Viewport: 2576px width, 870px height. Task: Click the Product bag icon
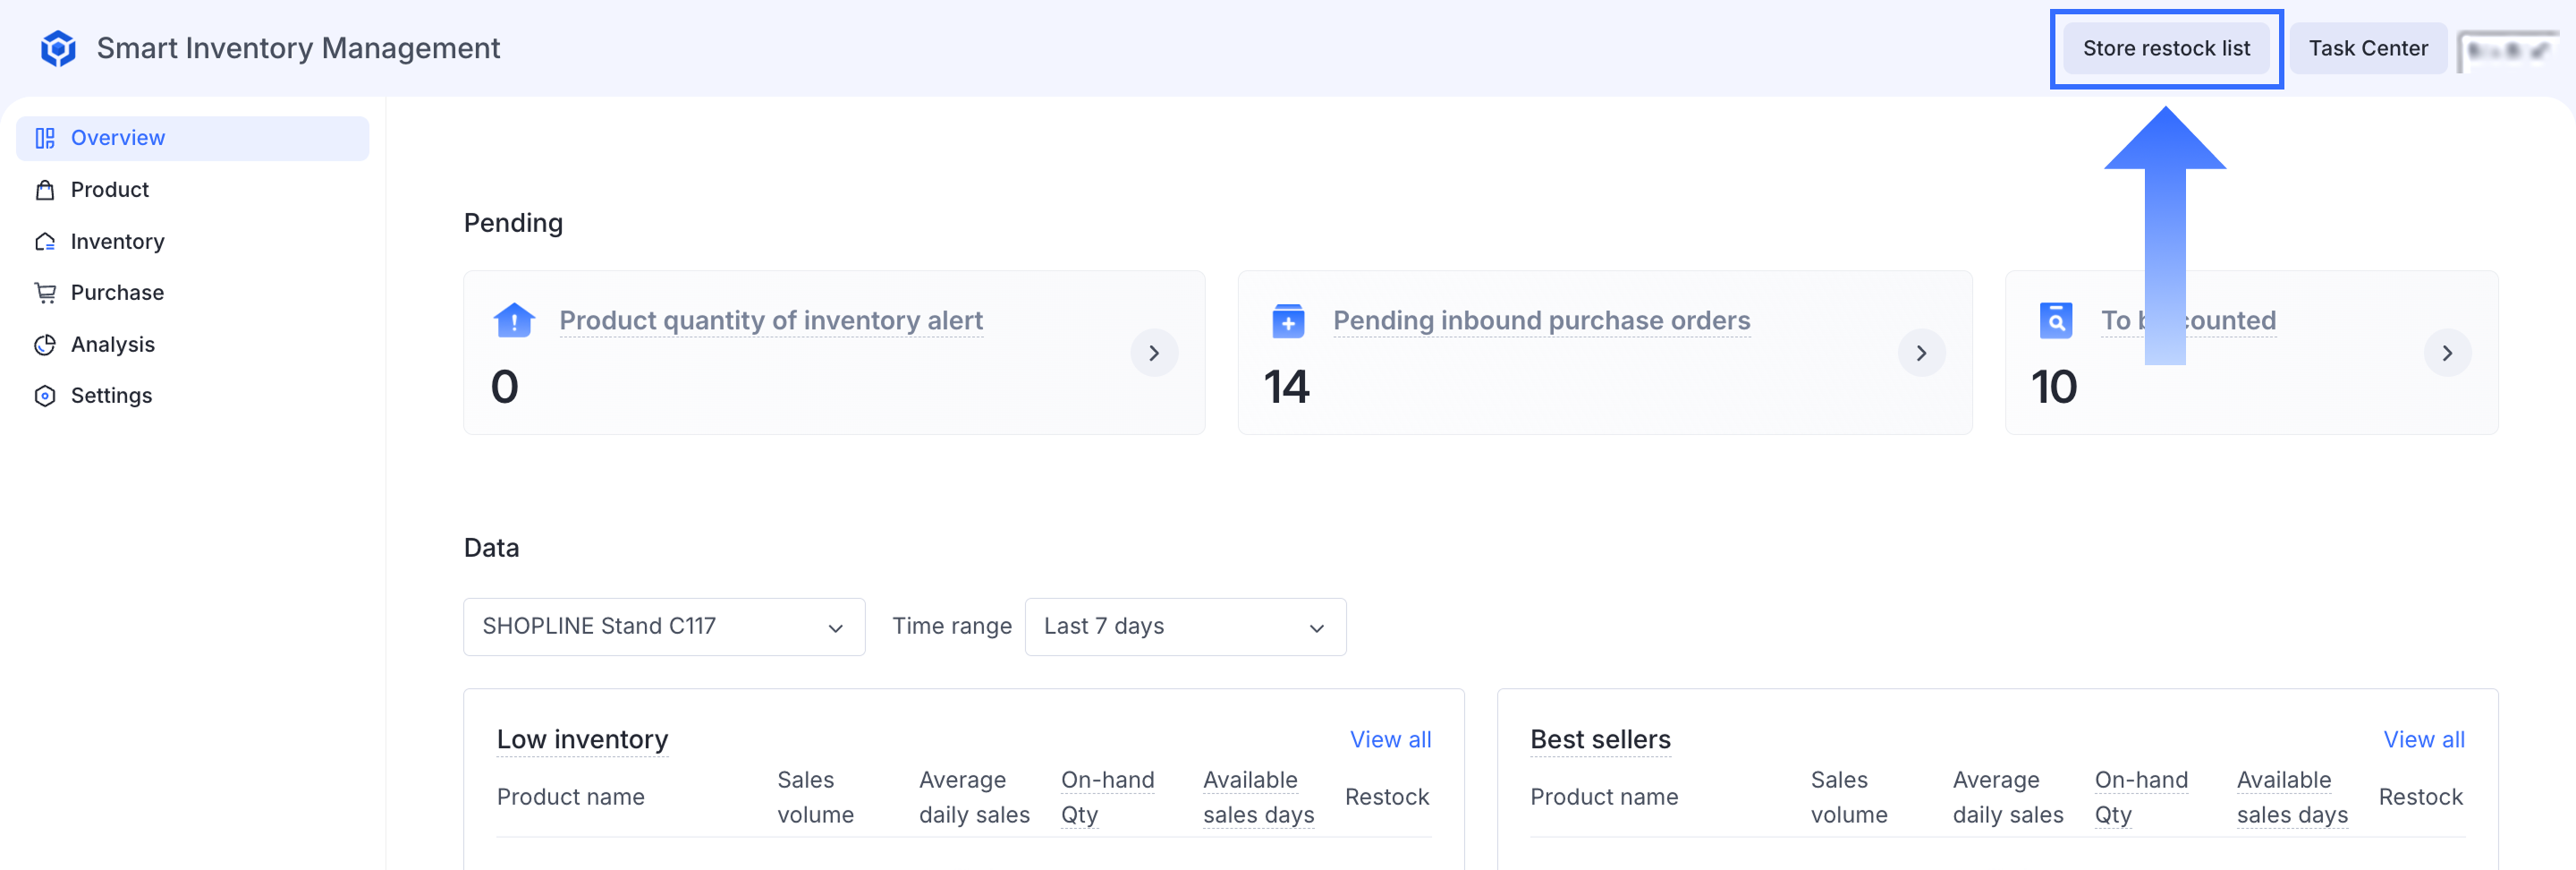point(45,191)
